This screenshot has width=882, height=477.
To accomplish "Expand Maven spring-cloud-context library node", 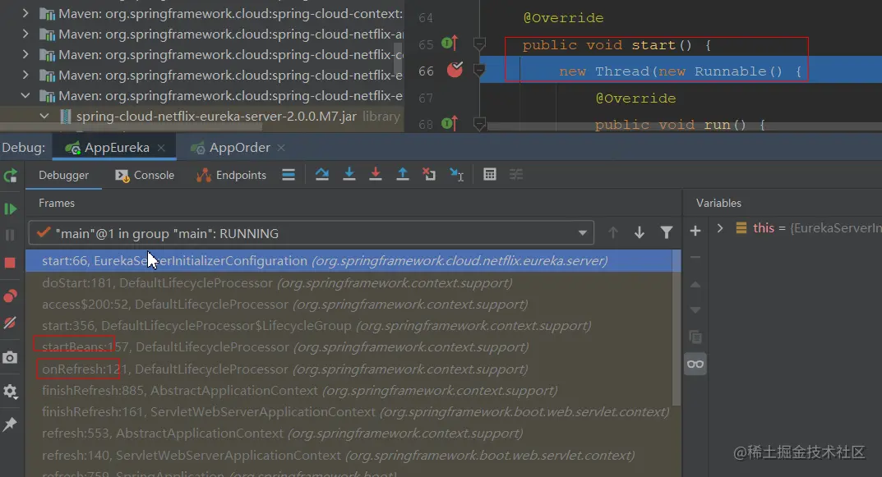I will tap(25, 13).
